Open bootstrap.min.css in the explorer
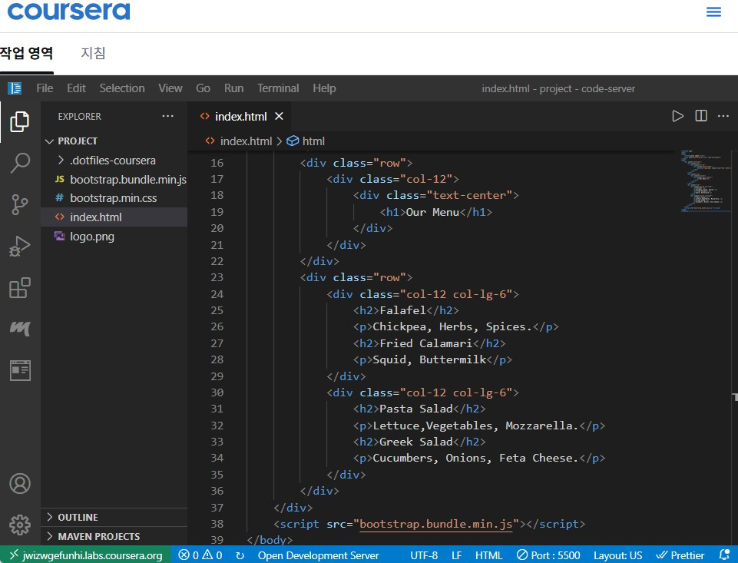 tap(113, 198)
